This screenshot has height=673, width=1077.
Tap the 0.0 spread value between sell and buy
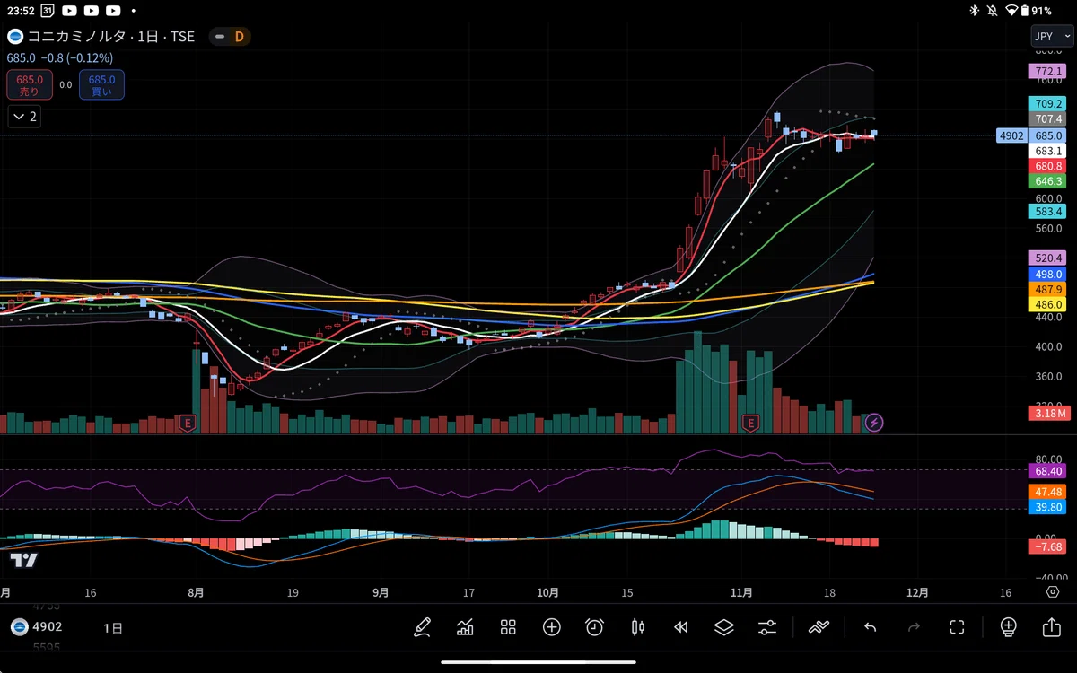pos(66,85)
